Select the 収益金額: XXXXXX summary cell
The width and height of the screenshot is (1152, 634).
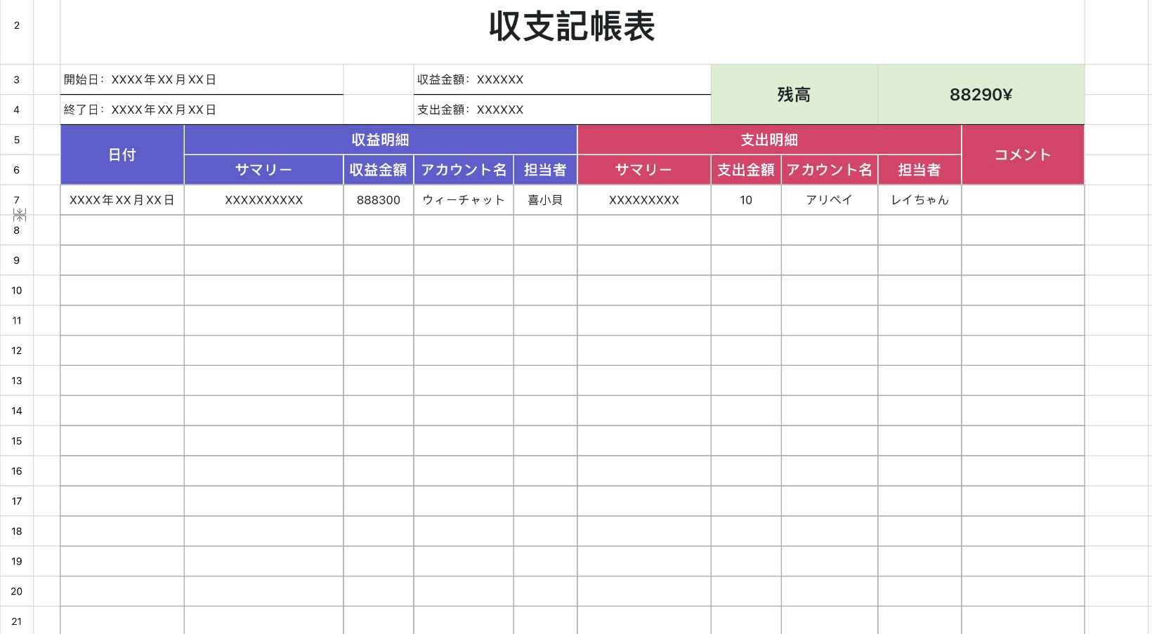(563, 79)
